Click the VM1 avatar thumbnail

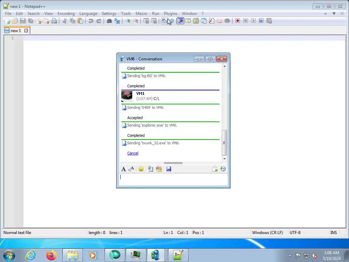click(127, 97)
